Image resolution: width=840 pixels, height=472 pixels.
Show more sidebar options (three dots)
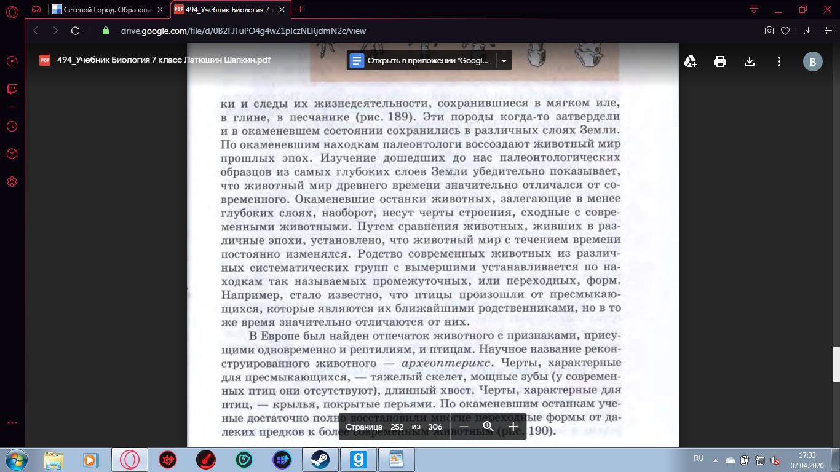pos(12,423)
